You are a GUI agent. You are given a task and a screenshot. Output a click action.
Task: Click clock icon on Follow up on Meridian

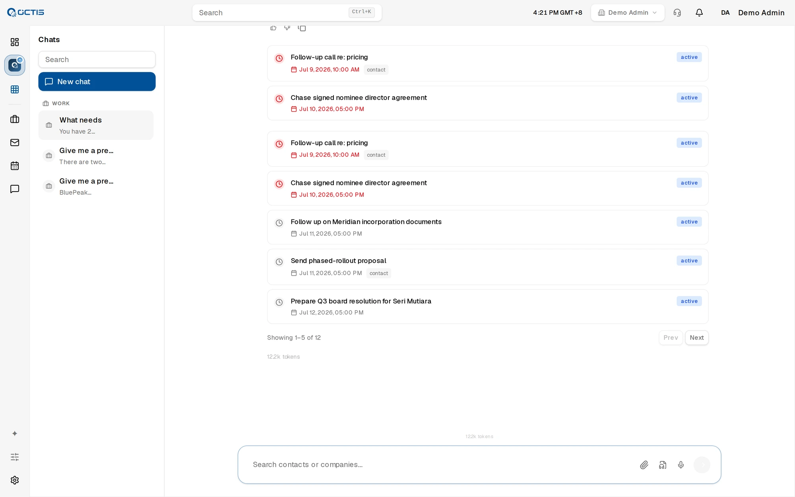click(x=279, y=223)
